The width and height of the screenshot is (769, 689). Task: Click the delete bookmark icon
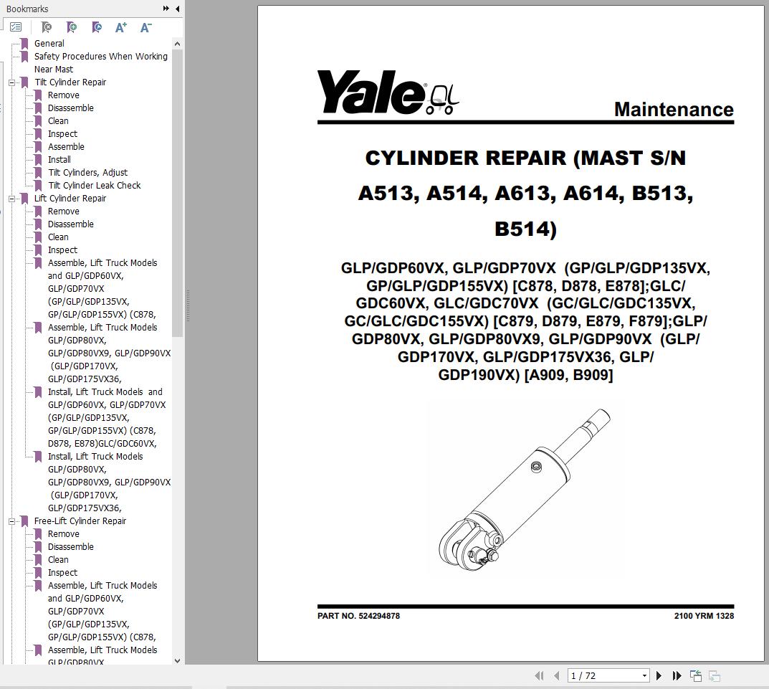pyautogui.click(x=47, y=27)
